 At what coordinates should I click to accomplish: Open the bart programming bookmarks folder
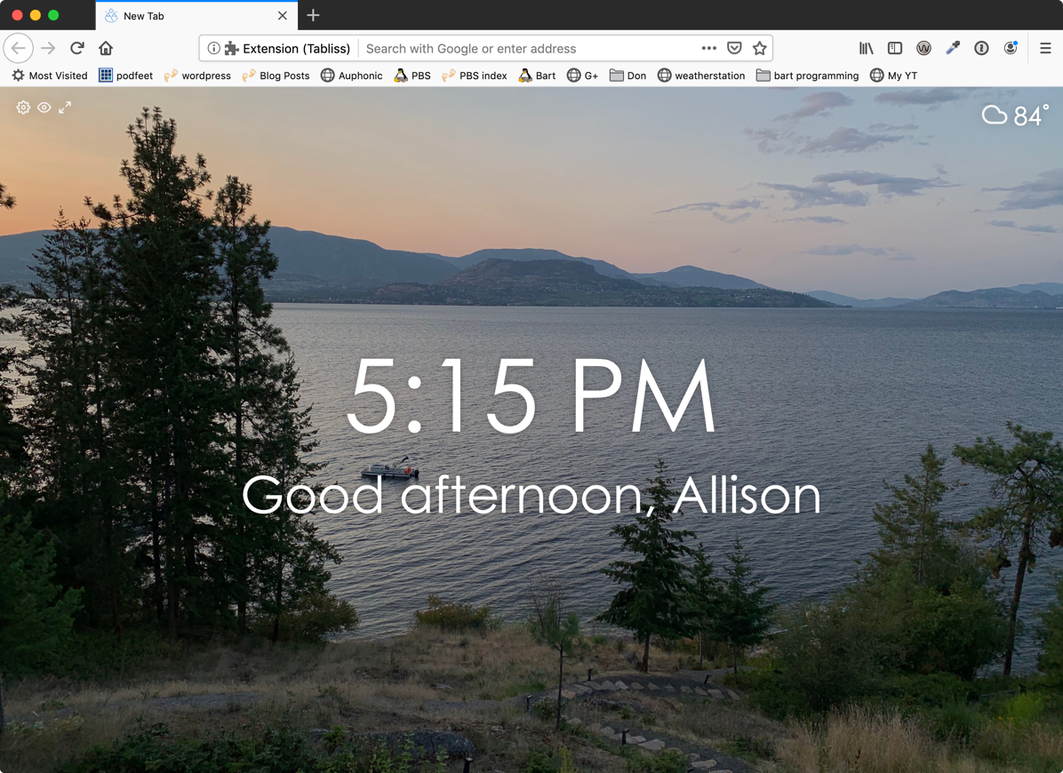[x=807, y=76]
